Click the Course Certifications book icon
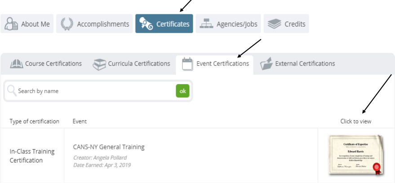This screenshot has height=183, width=395. coord(16,64)
